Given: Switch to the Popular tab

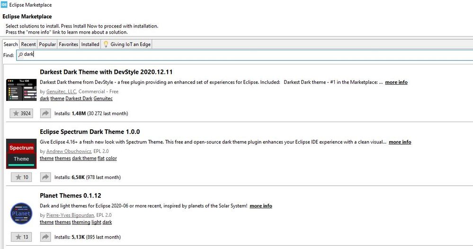Looking at the screenshot, I should pyautogui.click(x=47, y=44).
